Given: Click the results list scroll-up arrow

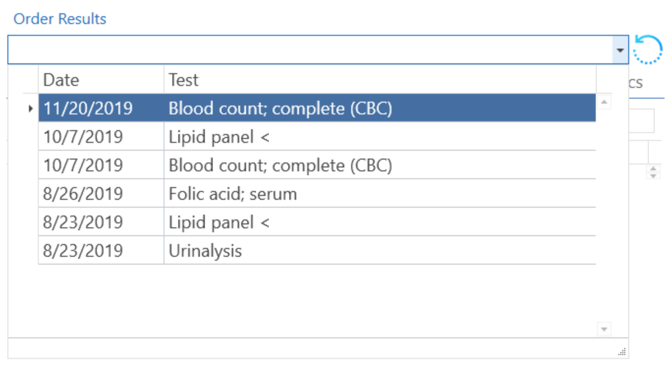Looking at the screenshot, I should 604,102.
